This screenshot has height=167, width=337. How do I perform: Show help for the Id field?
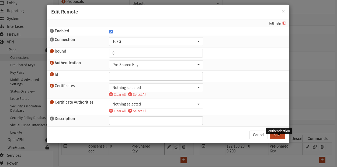pos(52,74)
